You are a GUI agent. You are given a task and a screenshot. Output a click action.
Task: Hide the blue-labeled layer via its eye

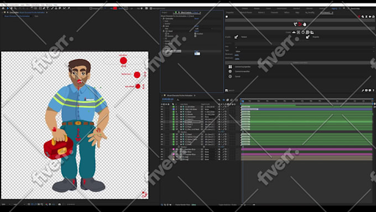[x=161, y=109]
